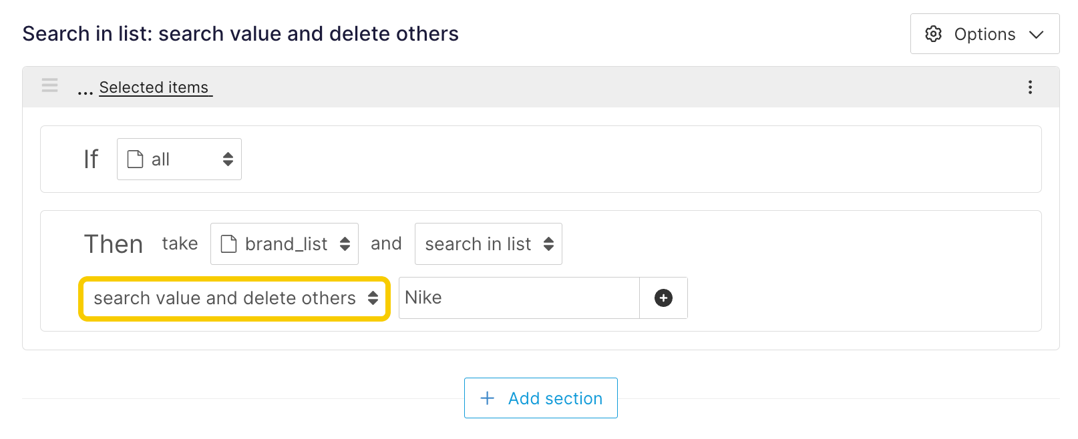The image size is (1078, 439).
Task: Open the brand_list field dropdown
Action: click(284, 244)
